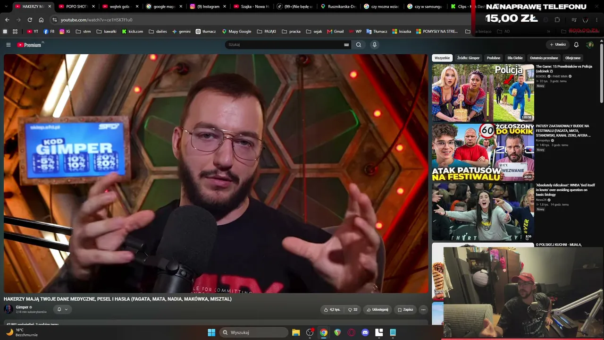
Task: Open the Gimper channel name link
Action: pyautogui.click(x=22, y=307)
